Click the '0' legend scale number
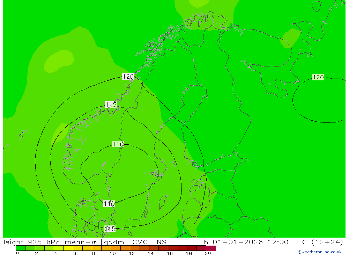Viewport: 349px width, 255px height. click(x=17, y=253)
